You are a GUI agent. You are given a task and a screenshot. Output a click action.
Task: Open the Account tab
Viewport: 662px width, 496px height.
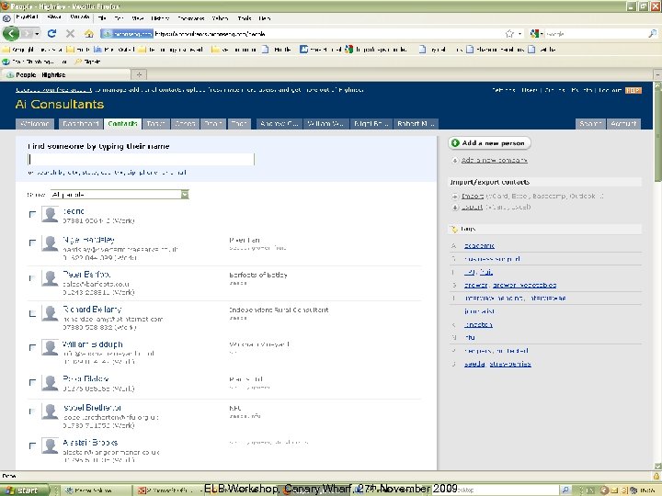[623, 124]
